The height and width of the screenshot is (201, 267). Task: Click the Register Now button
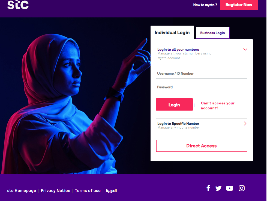[239, 5]
